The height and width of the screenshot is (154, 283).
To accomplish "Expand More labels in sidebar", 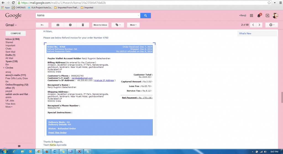I will [9, 107].
